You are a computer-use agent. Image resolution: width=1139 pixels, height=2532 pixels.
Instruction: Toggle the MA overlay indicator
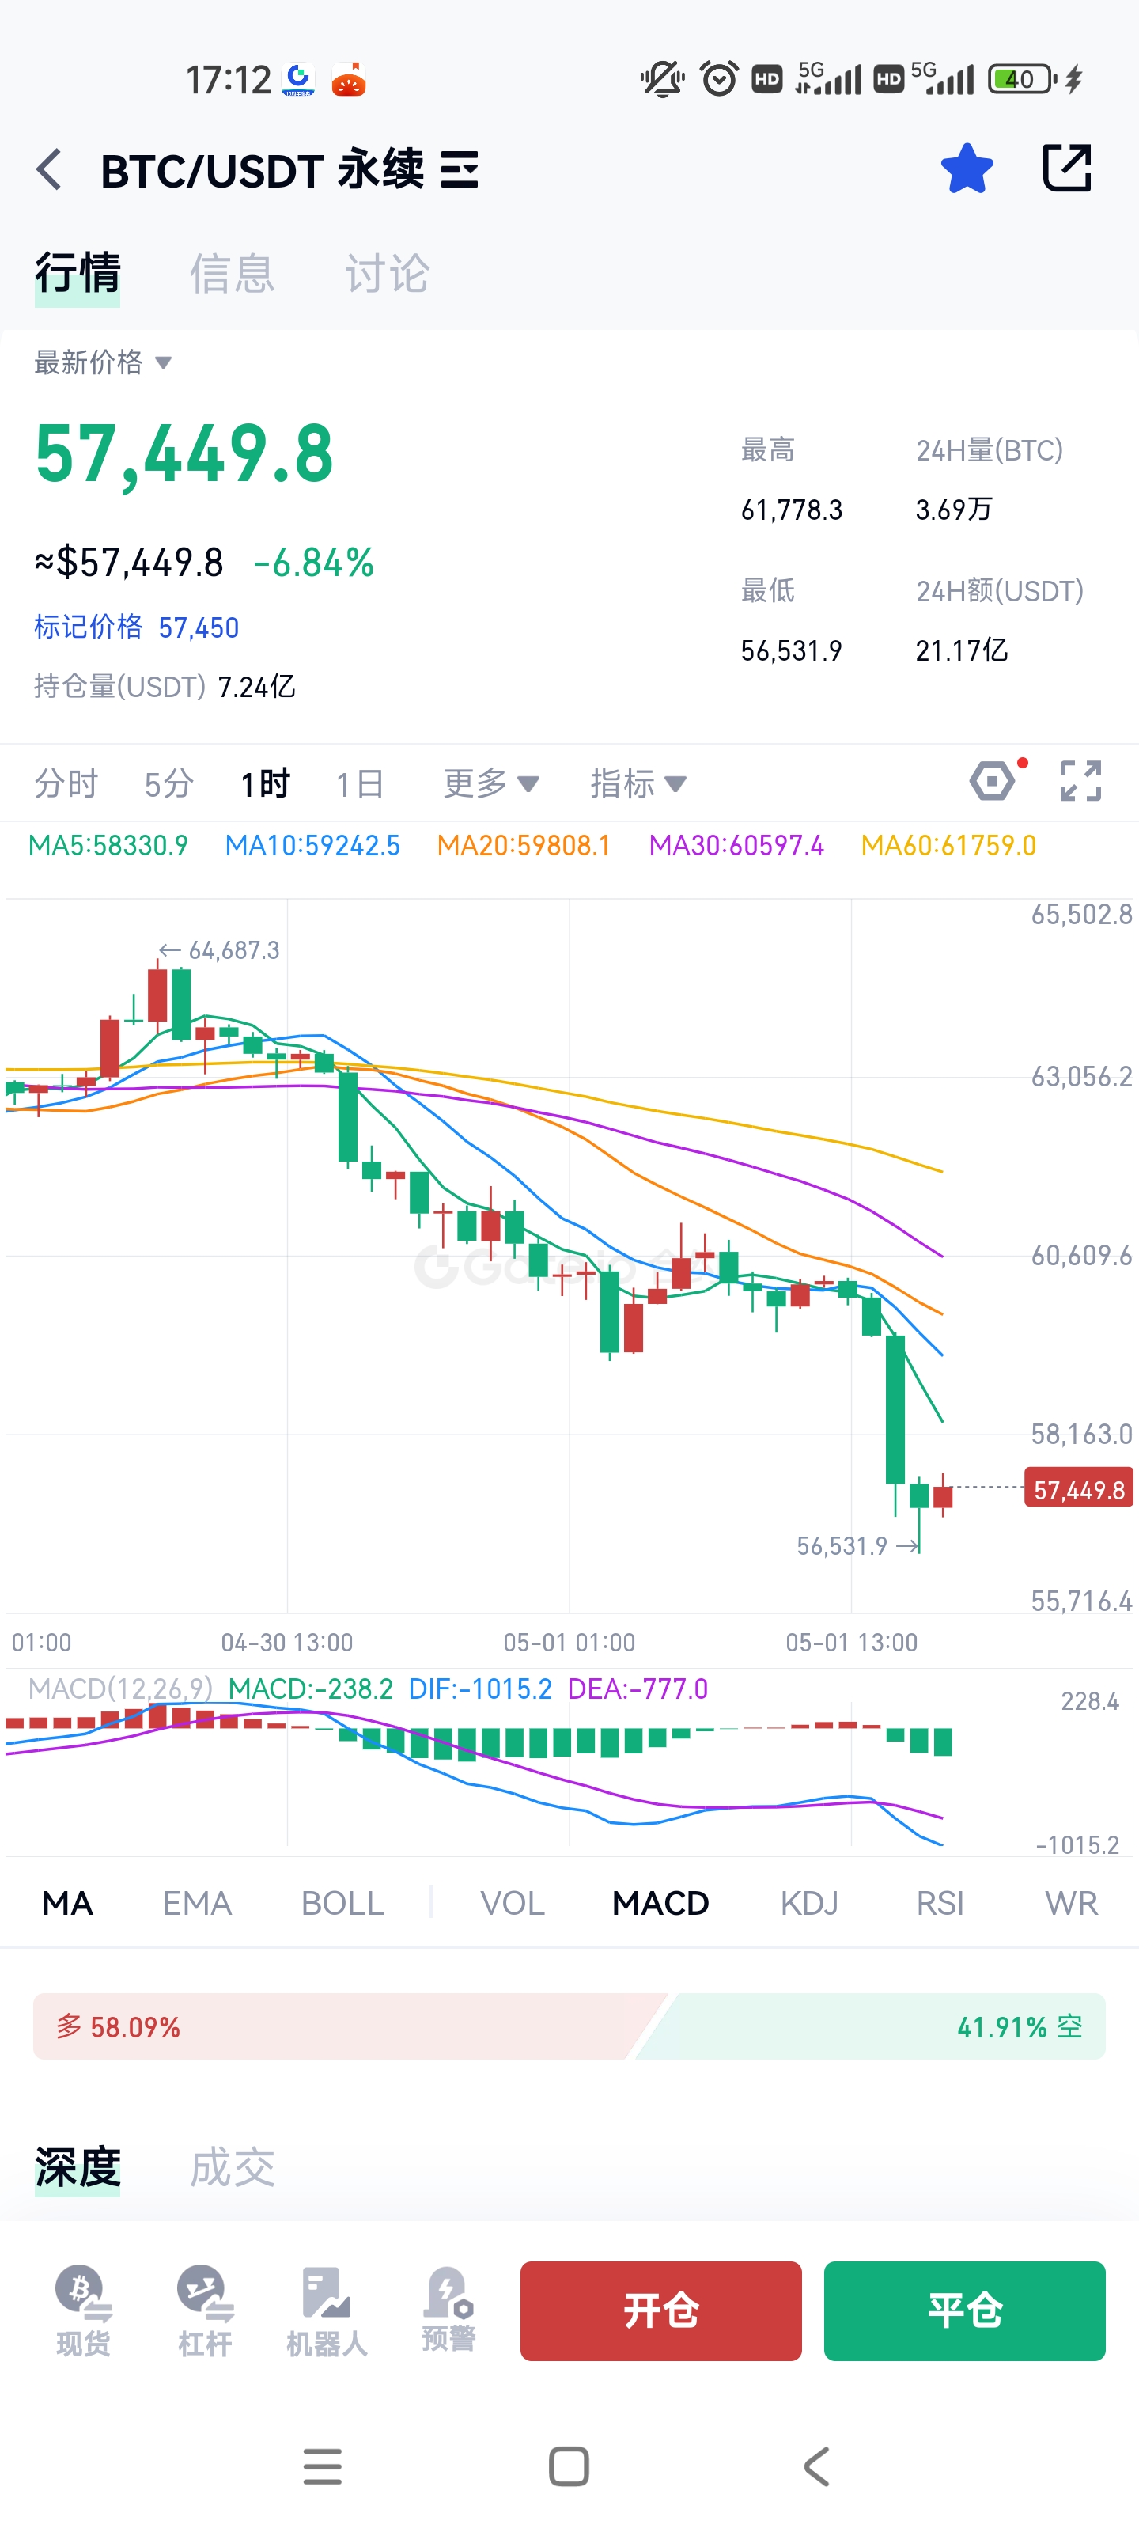(68, 1903)
